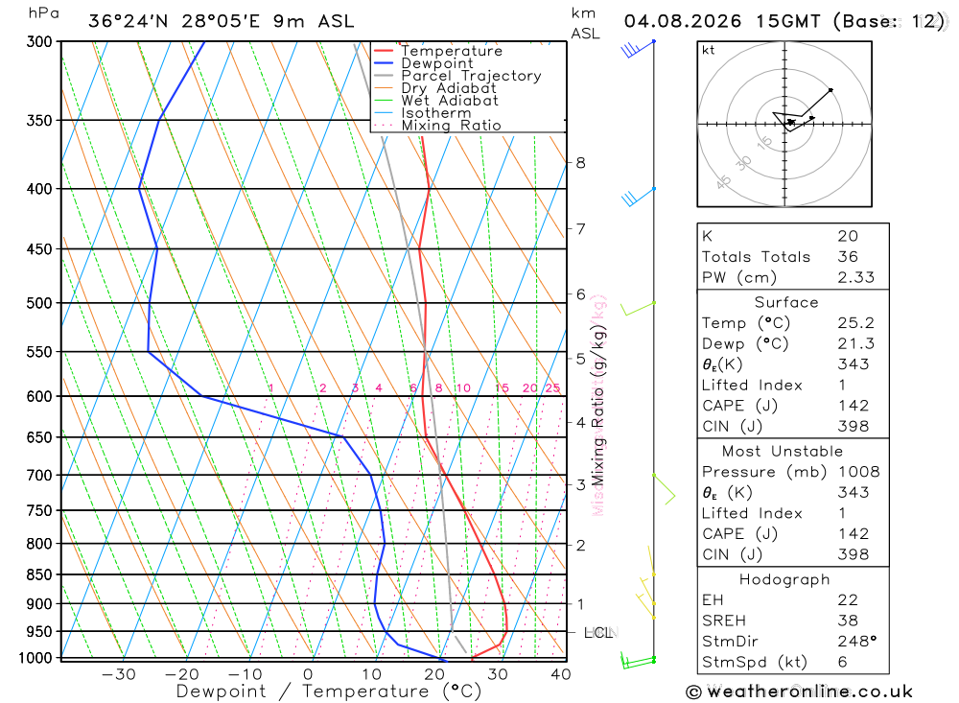Click the 'Surface' section heading
959x703 pixels.
point(786,302)
